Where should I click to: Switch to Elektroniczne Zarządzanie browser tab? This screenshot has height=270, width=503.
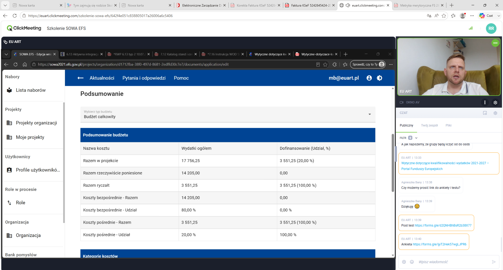(201, 5)
